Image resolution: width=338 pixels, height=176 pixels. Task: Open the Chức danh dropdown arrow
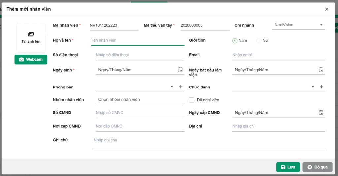313,87
